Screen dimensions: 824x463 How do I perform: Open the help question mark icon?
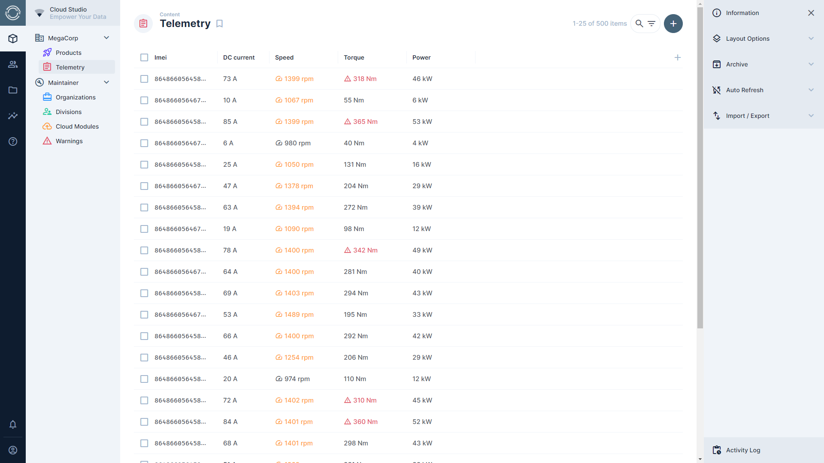(13, 141)
